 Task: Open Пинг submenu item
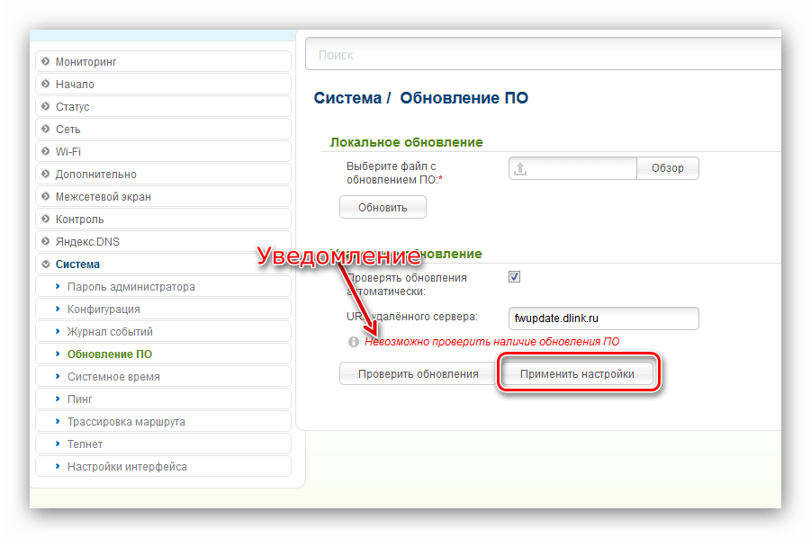163,399
